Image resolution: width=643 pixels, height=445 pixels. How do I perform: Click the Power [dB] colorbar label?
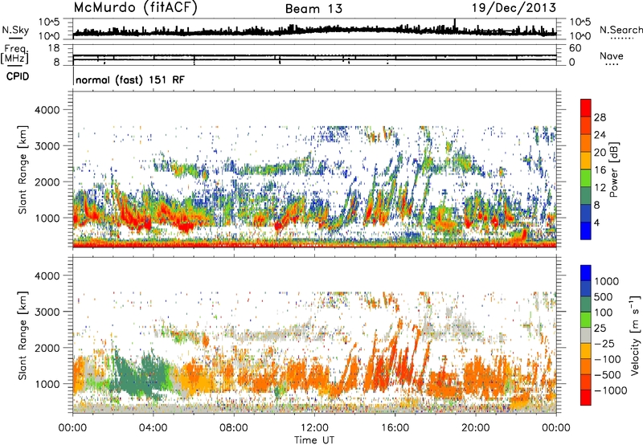coord(613,169)
